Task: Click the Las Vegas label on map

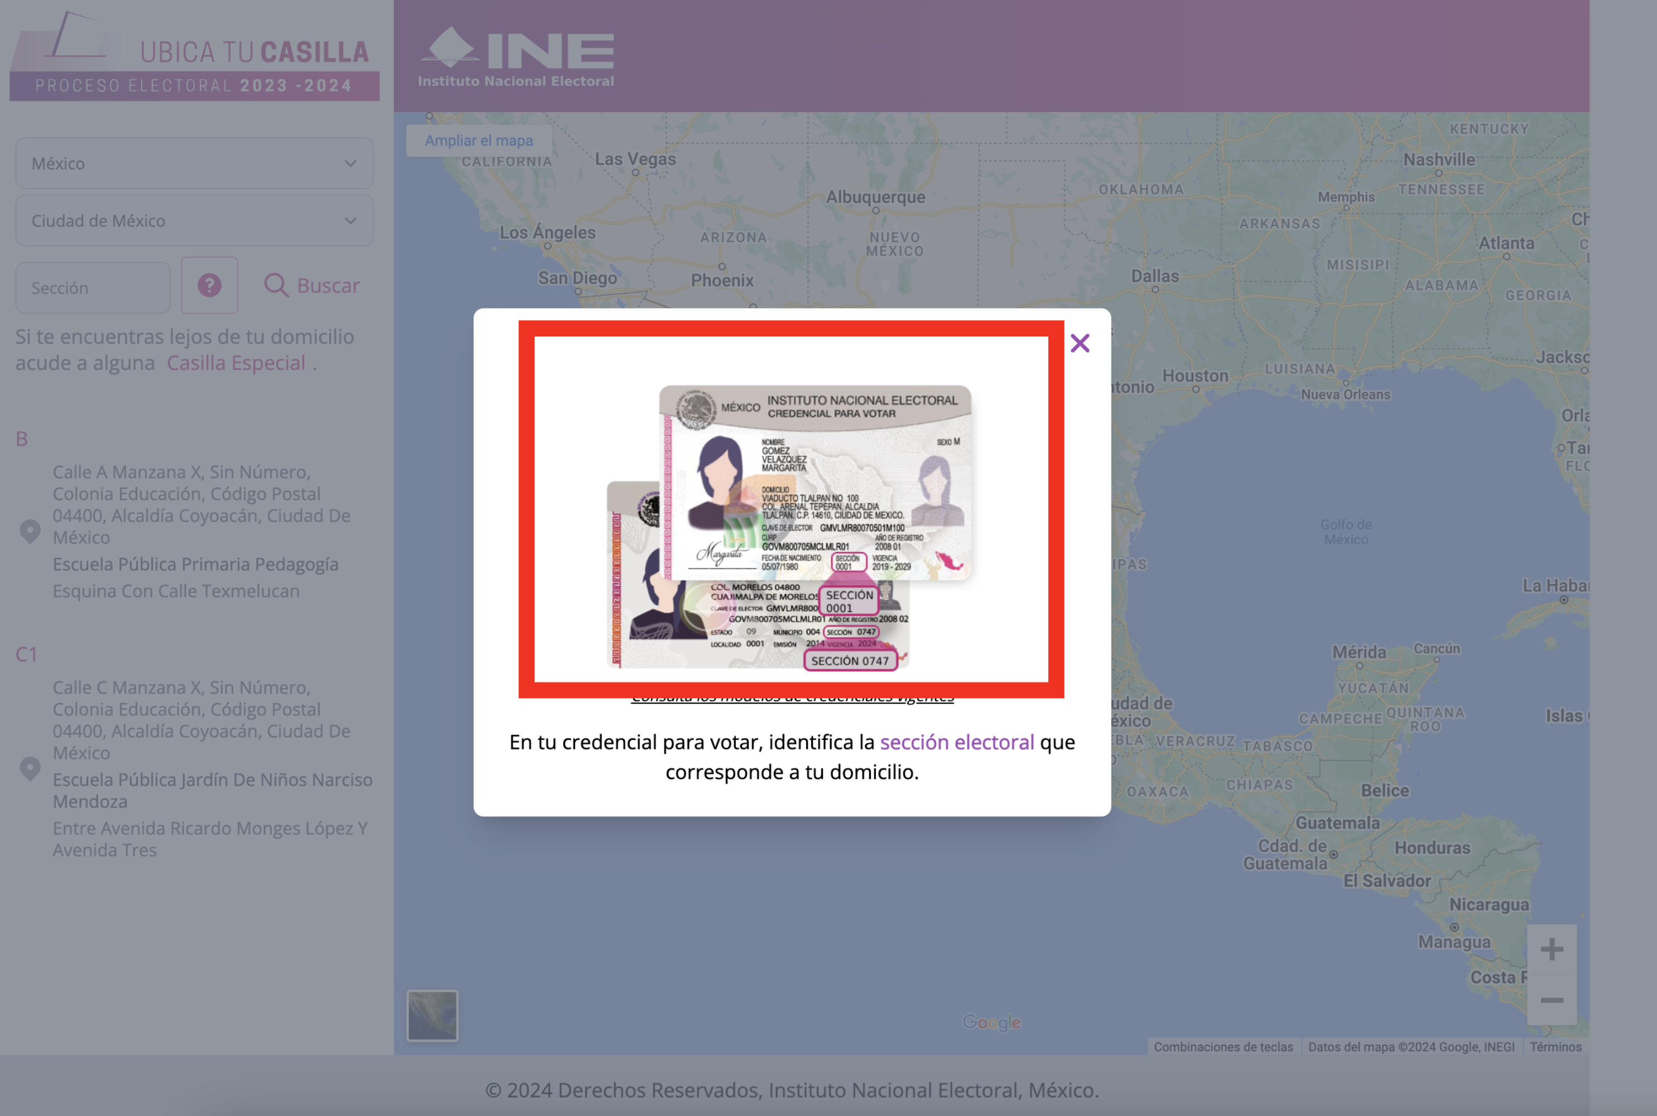Action: point(635,160)
